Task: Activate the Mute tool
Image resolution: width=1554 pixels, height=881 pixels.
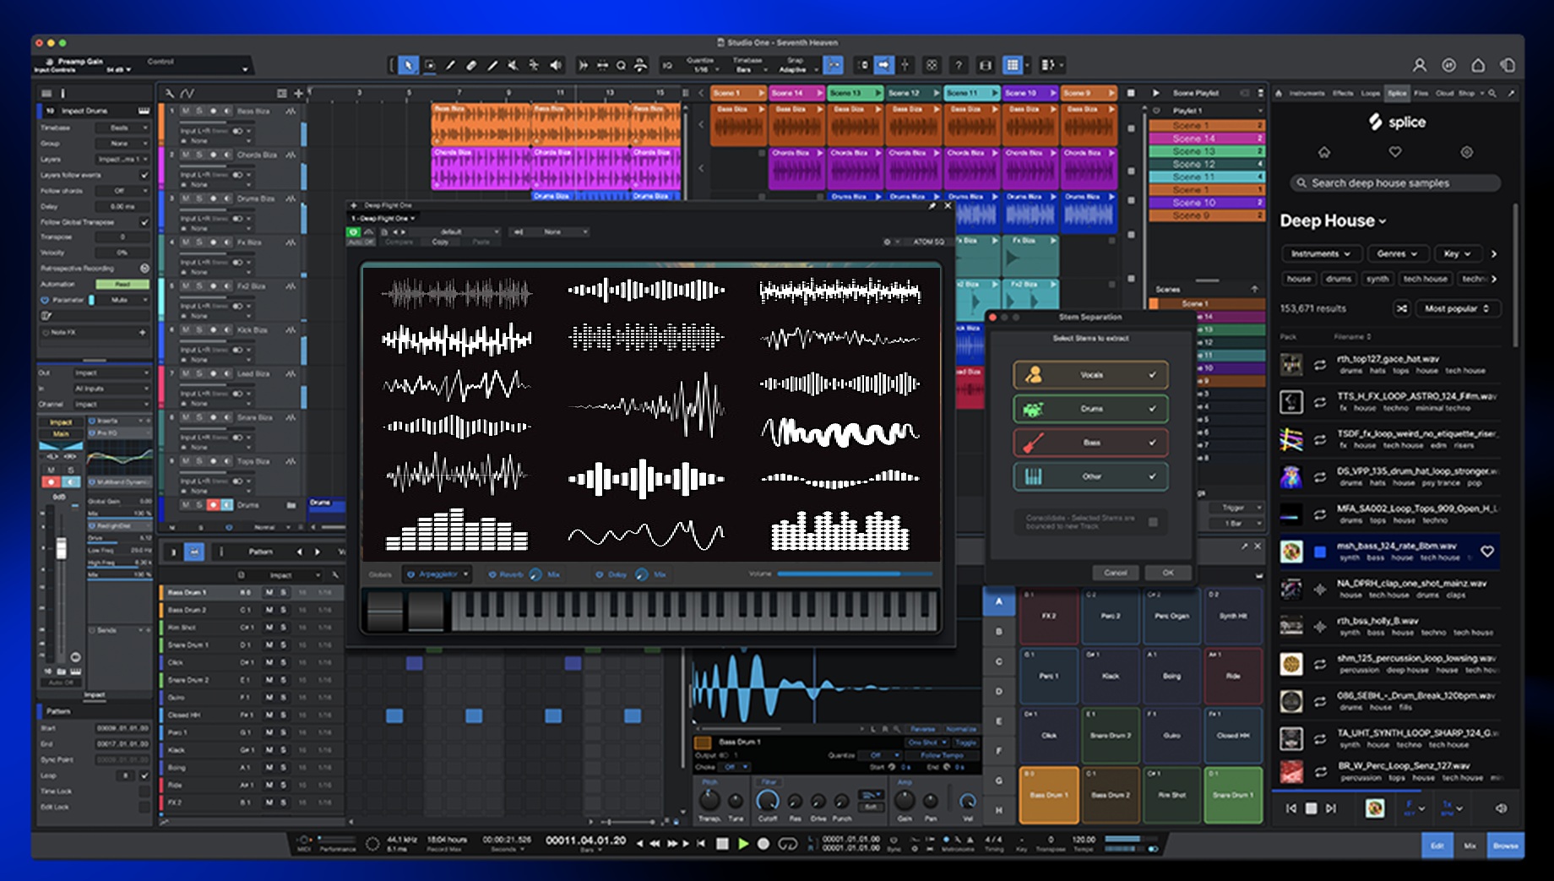Action: (513, 65)
